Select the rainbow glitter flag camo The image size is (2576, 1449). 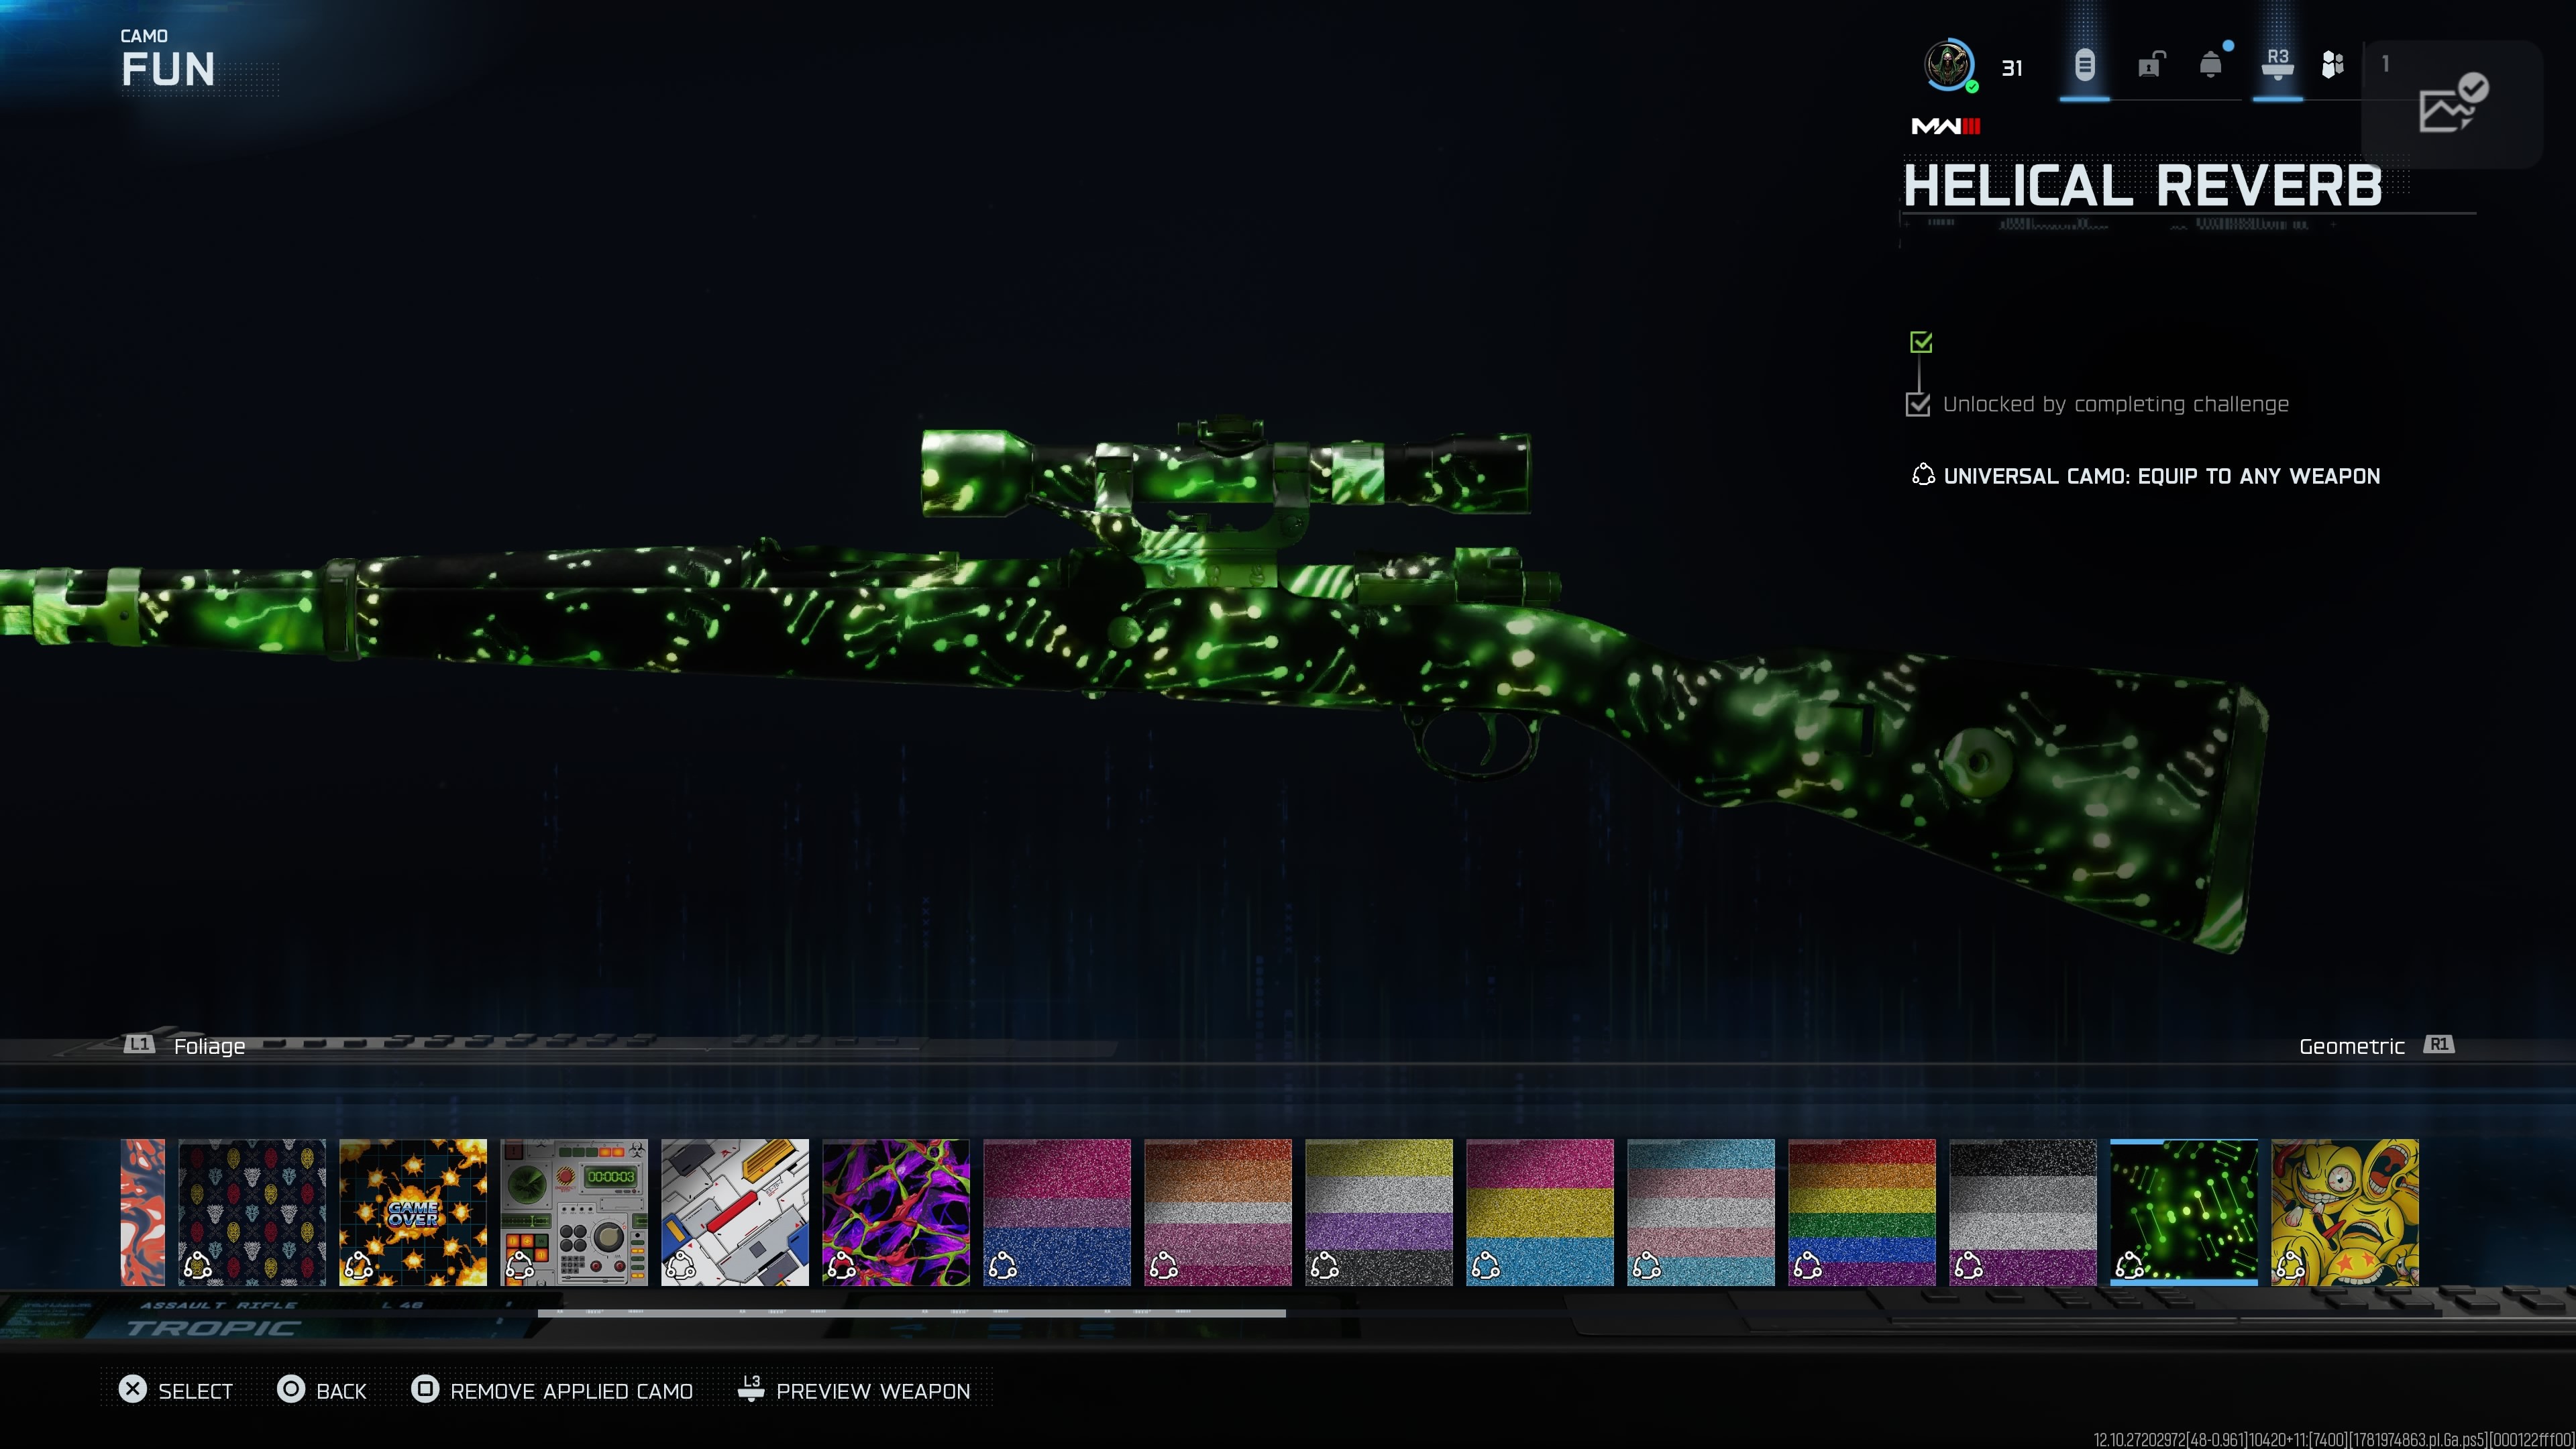(x=1862, y=1212)
